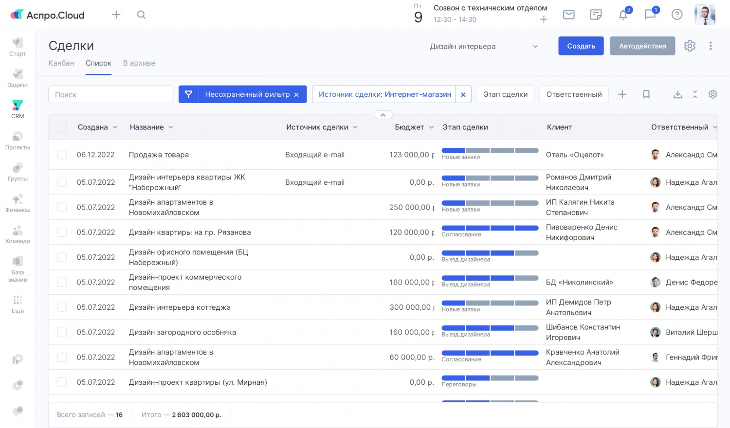Image resolution: width=730 pixels, height=428 pixels.
Task: Open search magnifier icon in top bar
Action: [x=141, y=15]
